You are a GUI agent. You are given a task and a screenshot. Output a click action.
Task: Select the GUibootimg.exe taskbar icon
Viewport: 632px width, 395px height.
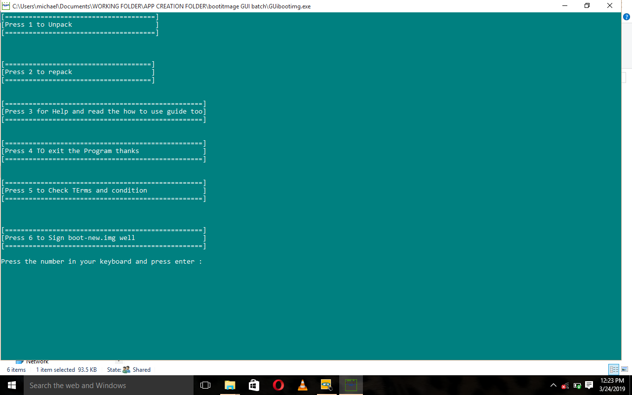coord(351,385)
